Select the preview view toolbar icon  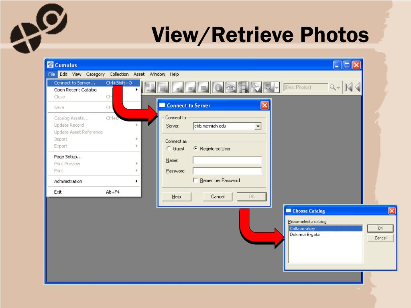tap(163, 87)
